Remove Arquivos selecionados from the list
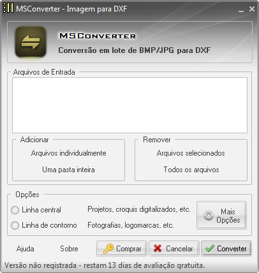This screenshot has width=259, height=273. [x=191, y=153]
